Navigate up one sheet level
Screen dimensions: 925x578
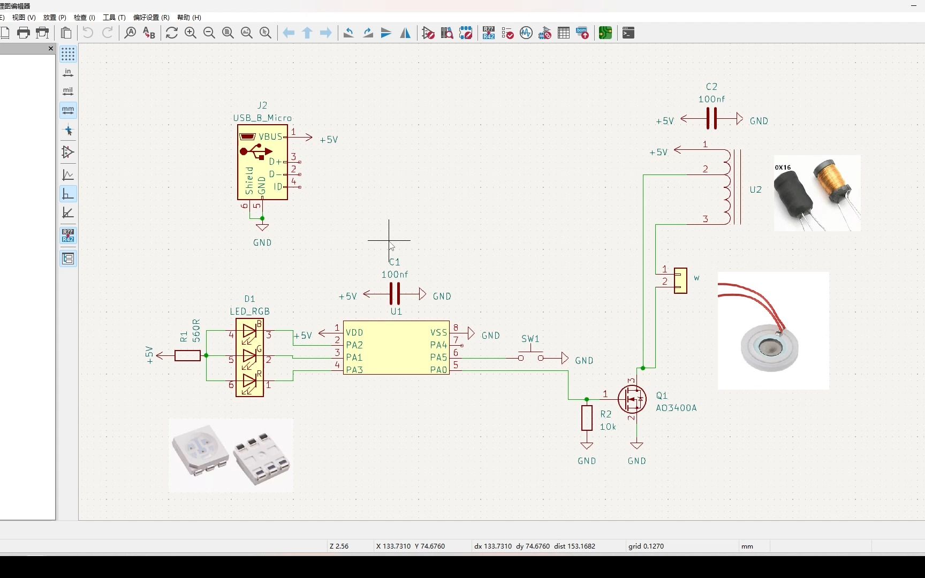coord(307,33)
